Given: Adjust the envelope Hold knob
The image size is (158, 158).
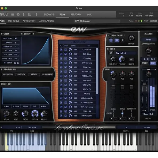Looking at the screenshot, I should click(x=16, y=114).
